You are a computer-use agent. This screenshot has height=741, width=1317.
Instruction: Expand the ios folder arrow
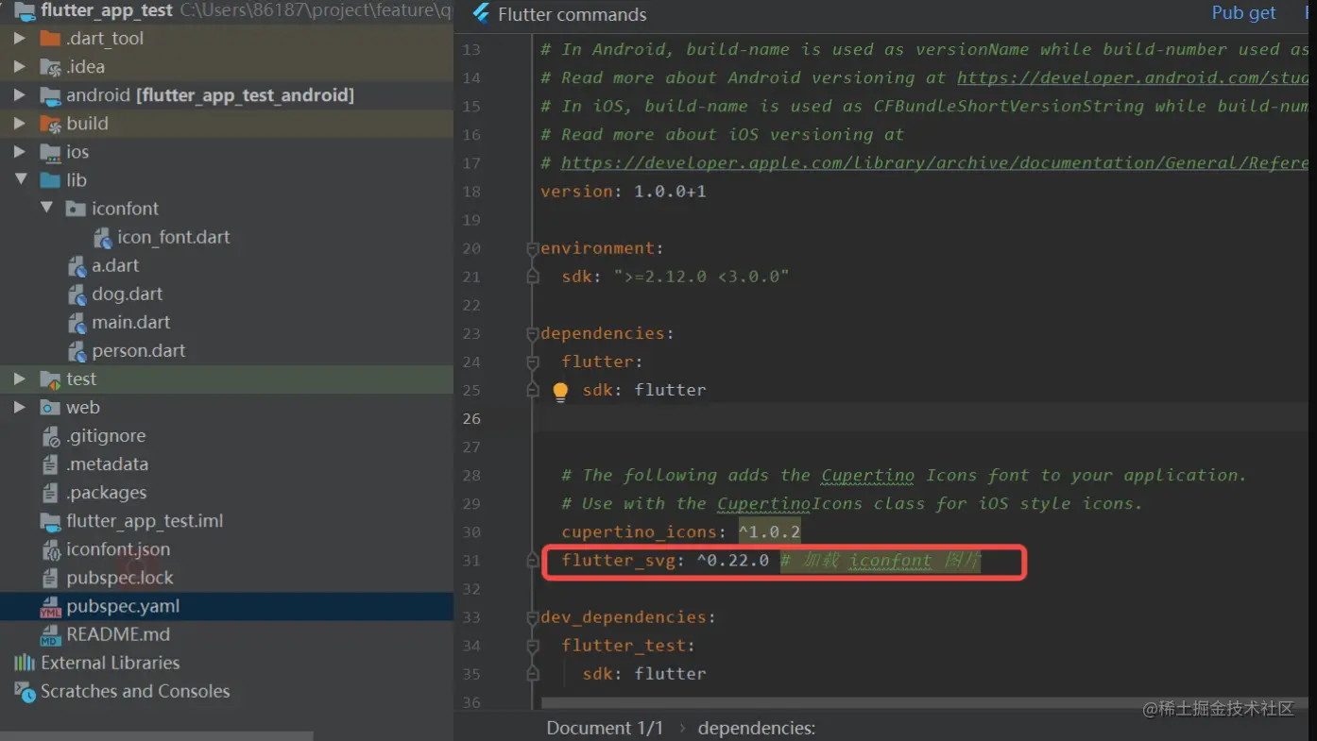20,152
